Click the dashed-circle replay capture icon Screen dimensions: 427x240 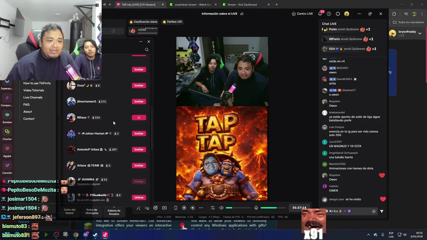point(192,208)
